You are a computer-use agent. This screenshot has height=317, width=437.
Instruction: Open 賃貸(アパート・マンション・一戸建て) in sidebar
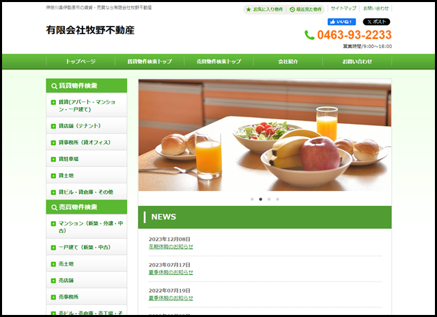[x=87, y=105]
